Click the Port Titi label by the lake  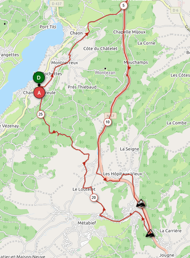48,27
